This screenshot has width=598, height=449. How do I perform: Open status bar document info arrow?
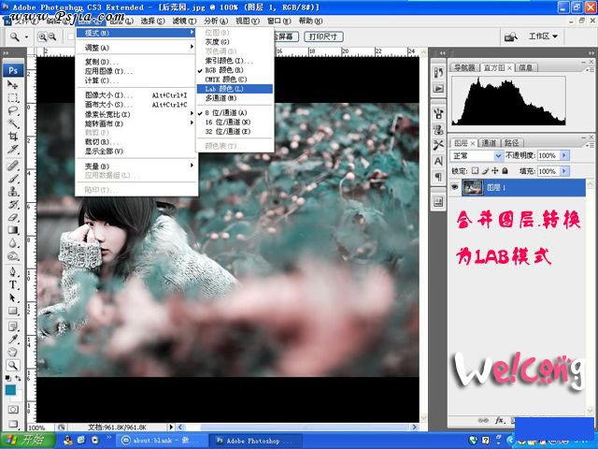[171, 427]
